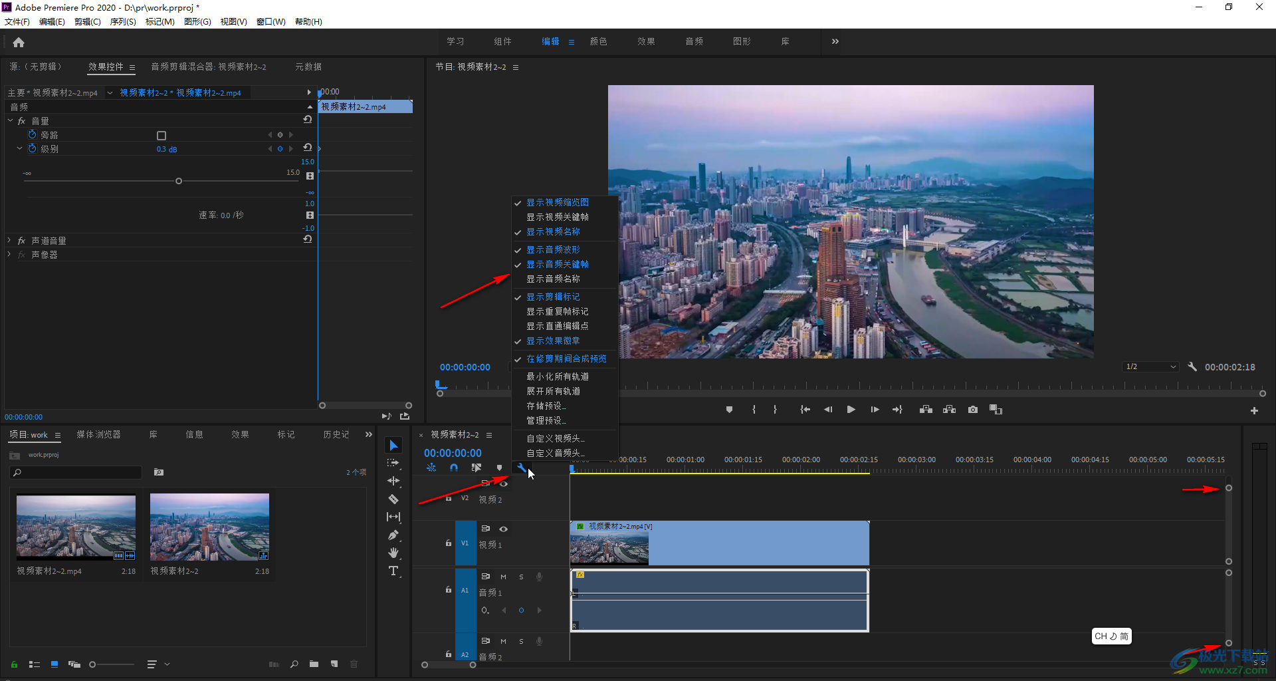Screen dimensions: 1276x681
Task: Open playback resolution 1/2 dropdown
Action: click(1150, 366)
